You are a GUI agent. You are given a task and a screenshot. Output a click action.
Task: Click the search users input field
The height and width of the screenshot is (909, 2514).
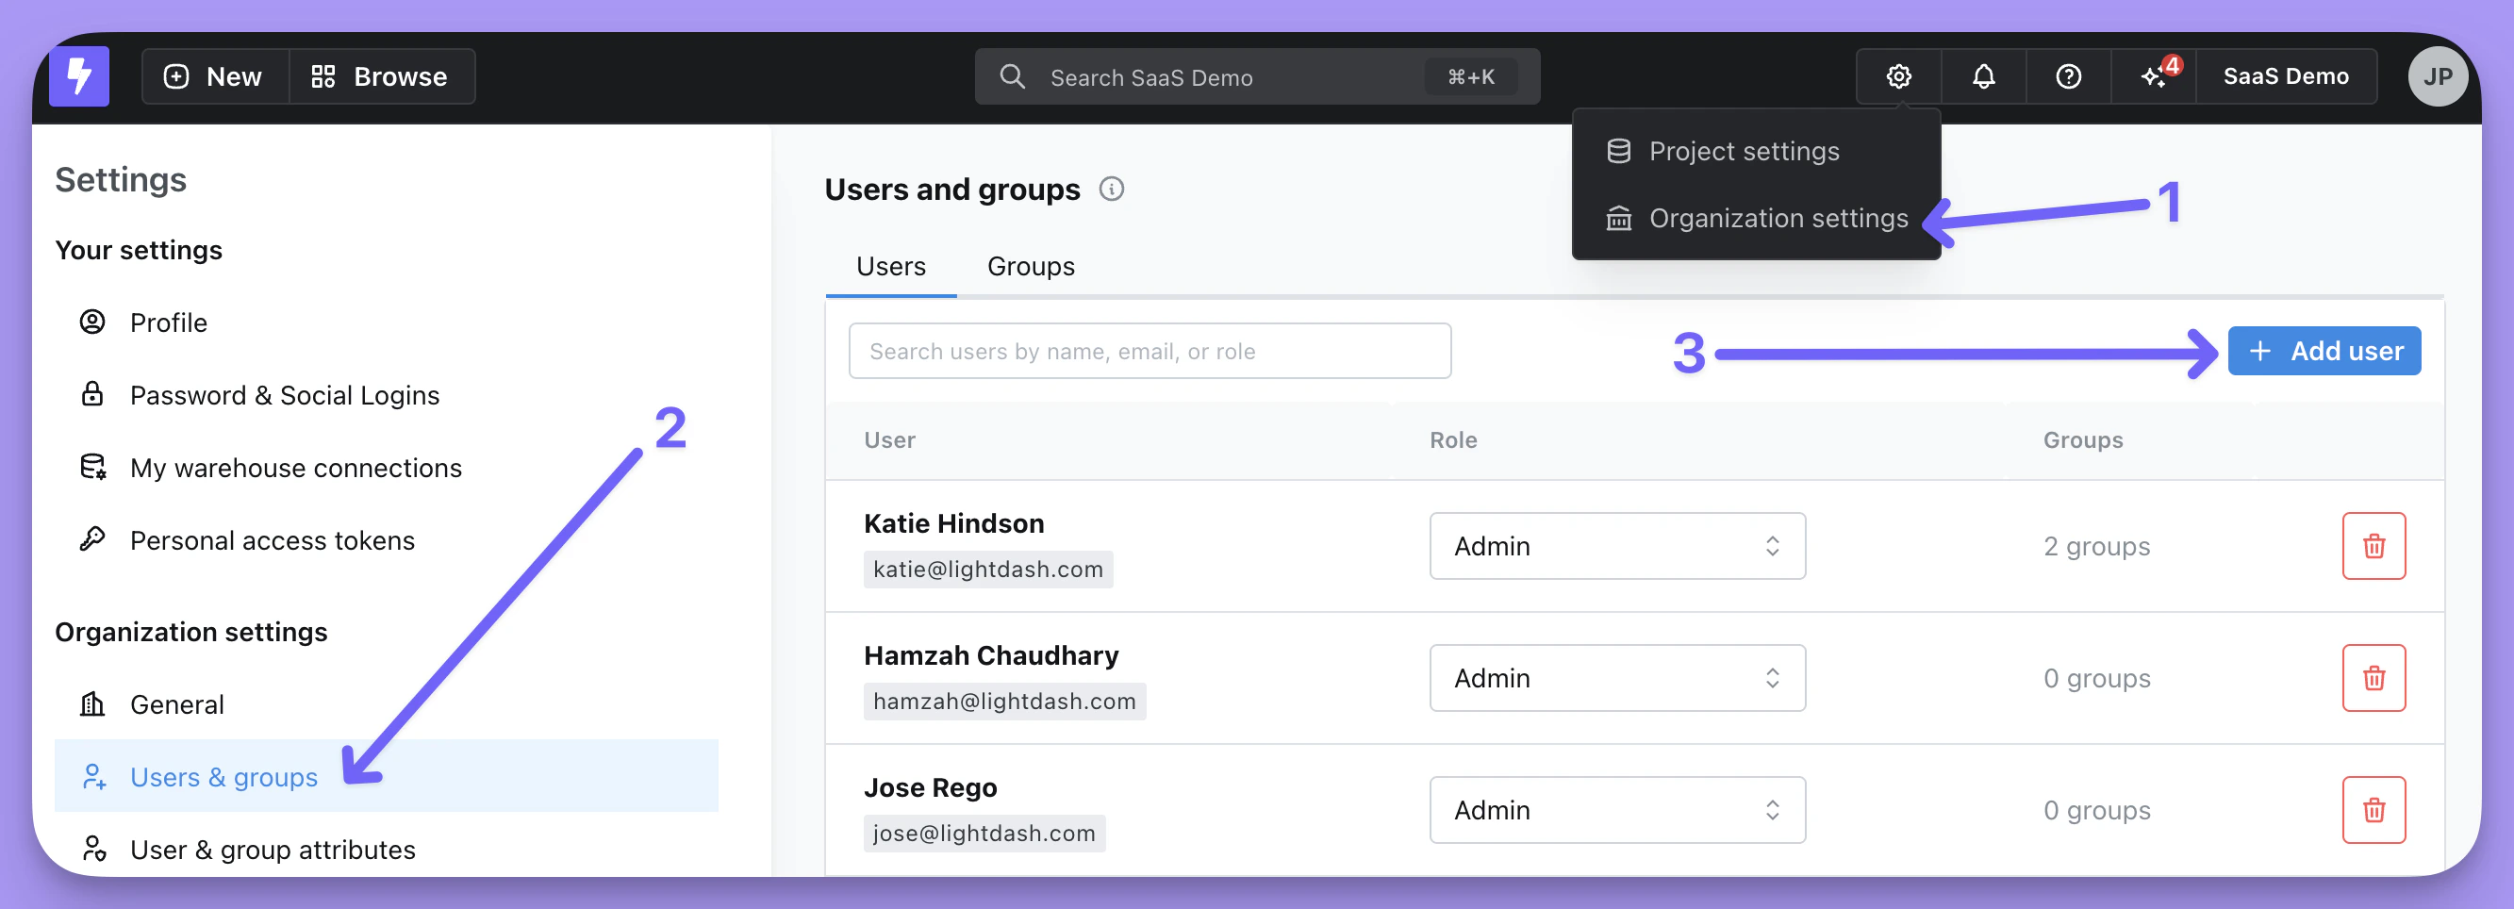[x=1149, y=351]
